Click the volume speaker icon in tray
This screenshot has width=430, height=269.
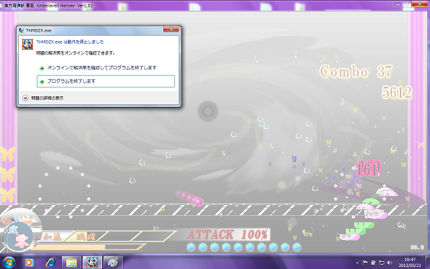[x=391, y=262]
